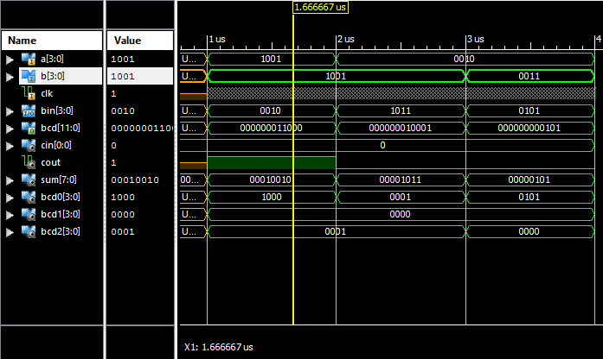Select the bcd0[3:0] signal name
Viewport: 603px width, 359px height.
pos(61,197)
